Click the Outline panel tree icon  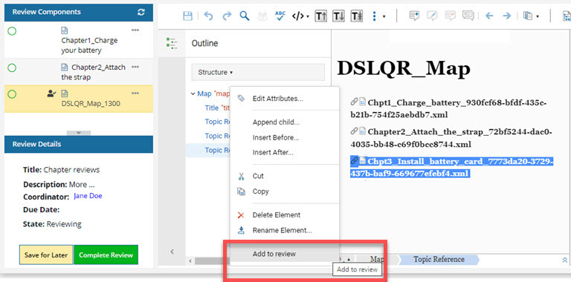click(x=172, y=43)
